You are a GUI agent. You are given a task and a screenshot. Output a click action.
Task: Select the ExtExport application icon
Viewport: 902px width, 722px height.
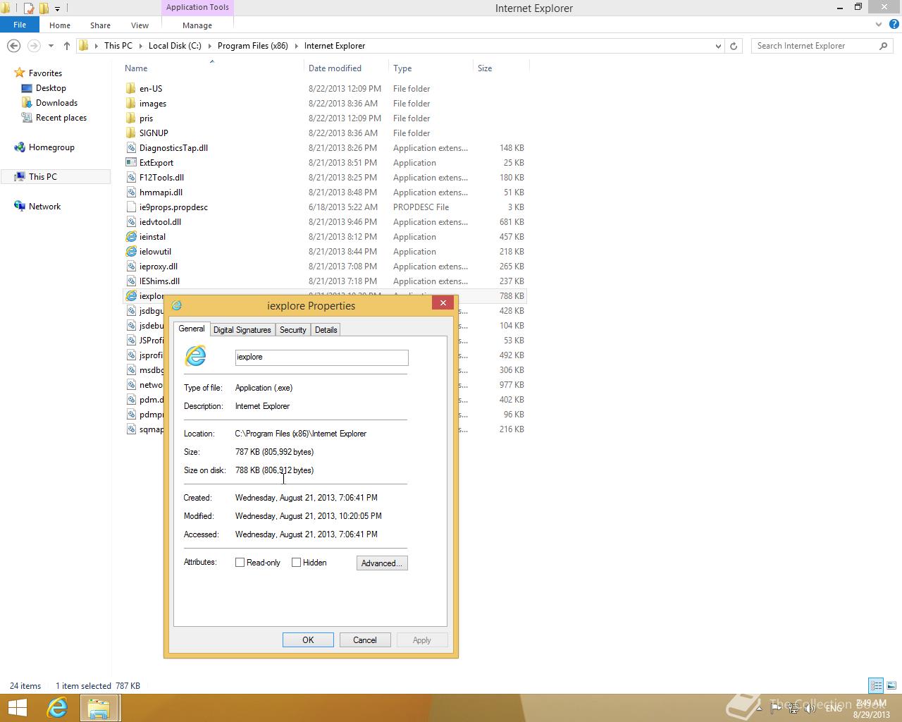131,162
